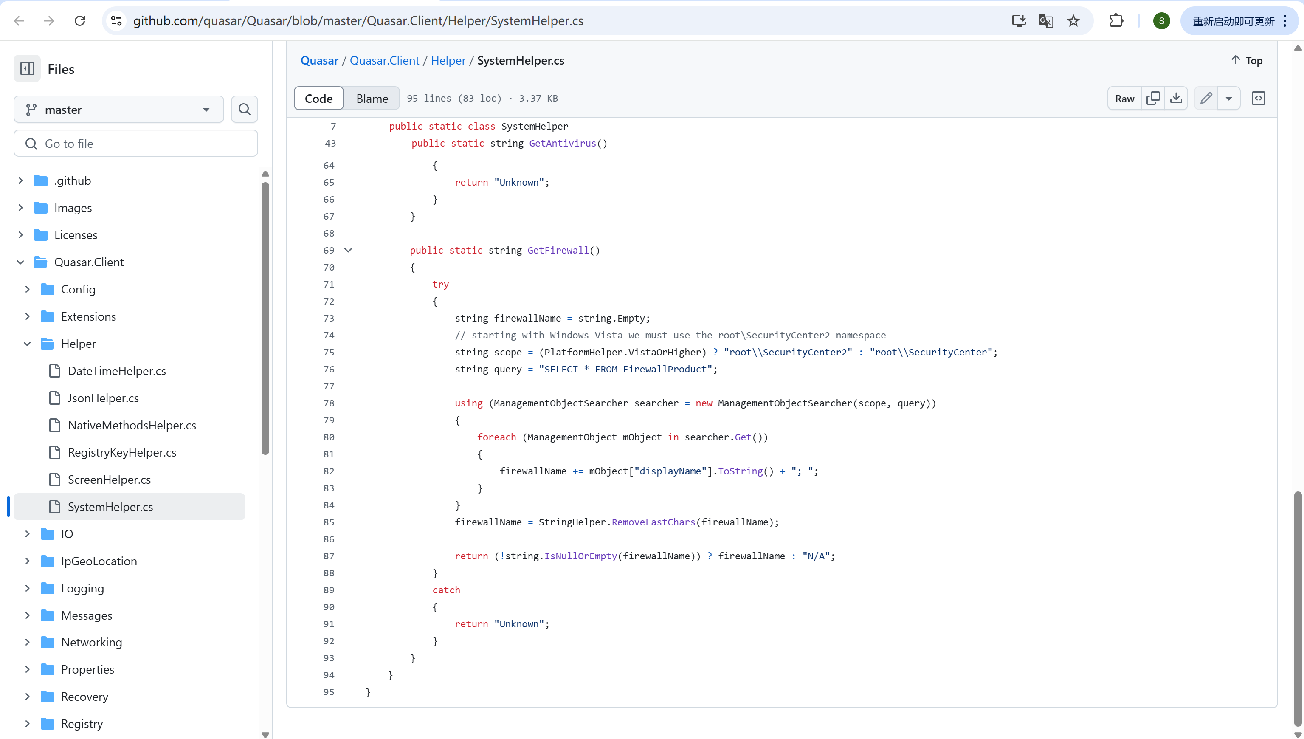Install app icon in address bar
This screenshot has width=1304, height=739.
pos(1018,21)
